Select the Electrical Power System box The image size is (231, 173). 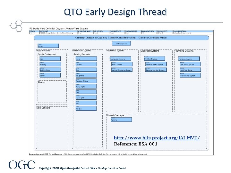tap(156, 64)
